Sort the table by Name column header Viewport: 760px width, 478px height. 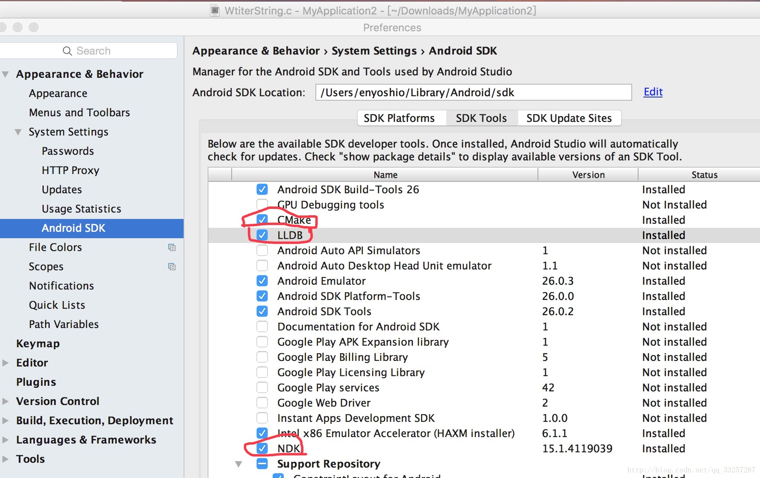pos(385,175)
